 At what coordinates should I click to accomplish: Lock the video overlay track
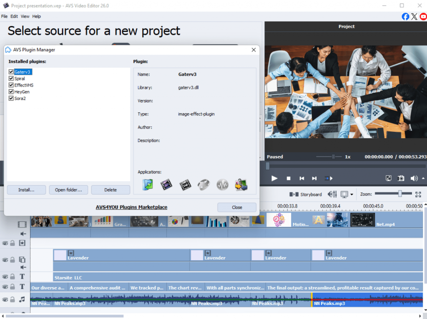point(13,260)
